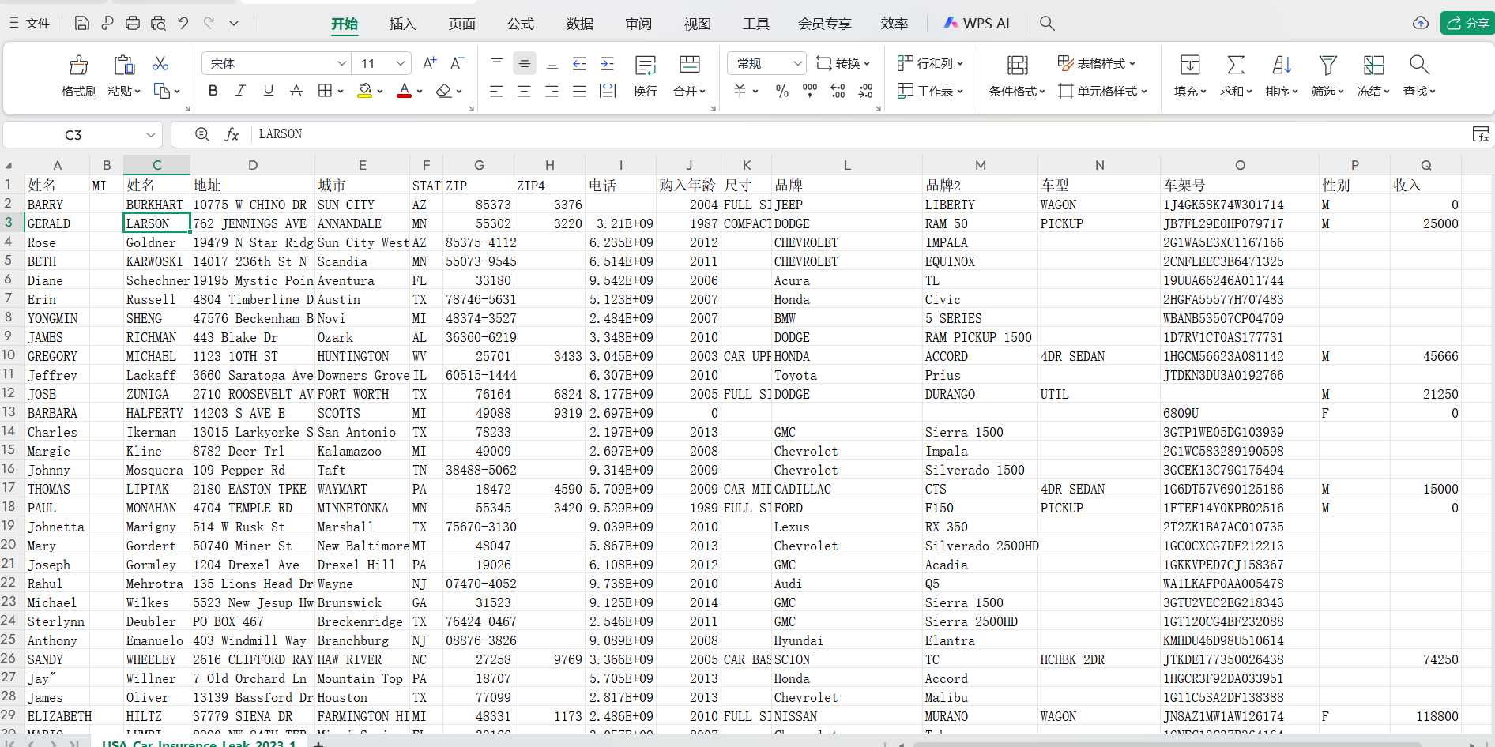Increase font size with the A+ icon
The image size is (1495, 747).
[x=430, y=63]
